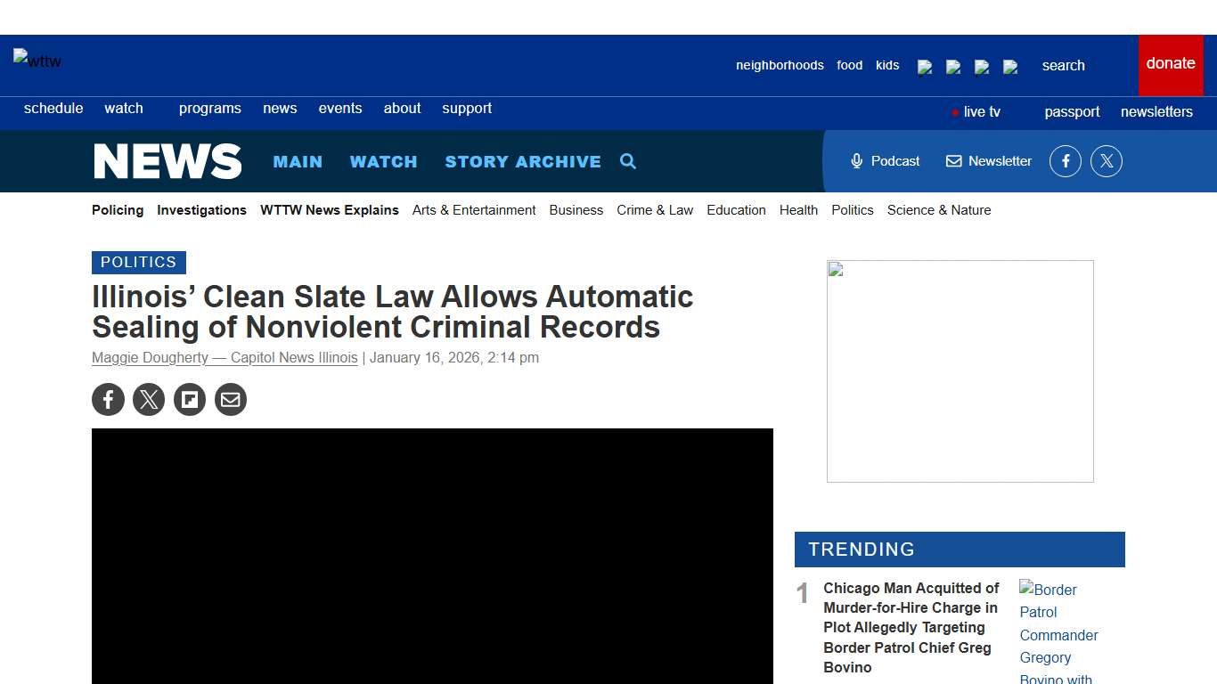Open the search magnifying glass icon

tap(628, 161)
